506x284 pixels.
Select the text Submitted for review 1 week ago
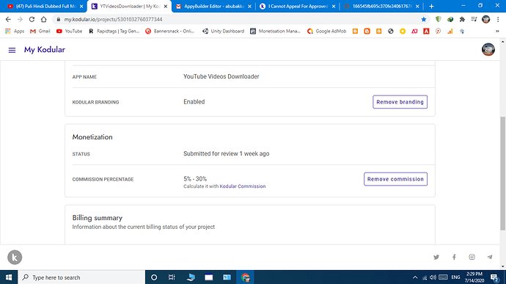coord(226,154)
